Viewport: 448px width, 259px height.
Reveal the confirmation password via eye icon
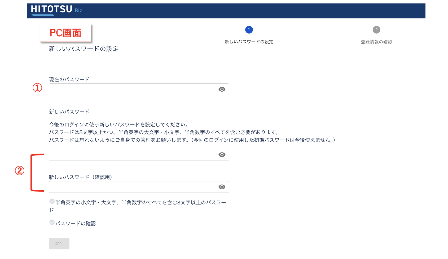[222, 187]
